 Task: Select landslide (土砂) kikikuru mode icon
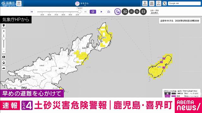[x=117, y=12]
